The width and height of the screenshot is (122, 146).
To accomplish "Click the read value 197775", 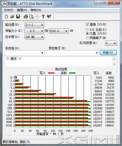I will pos(110,101).
